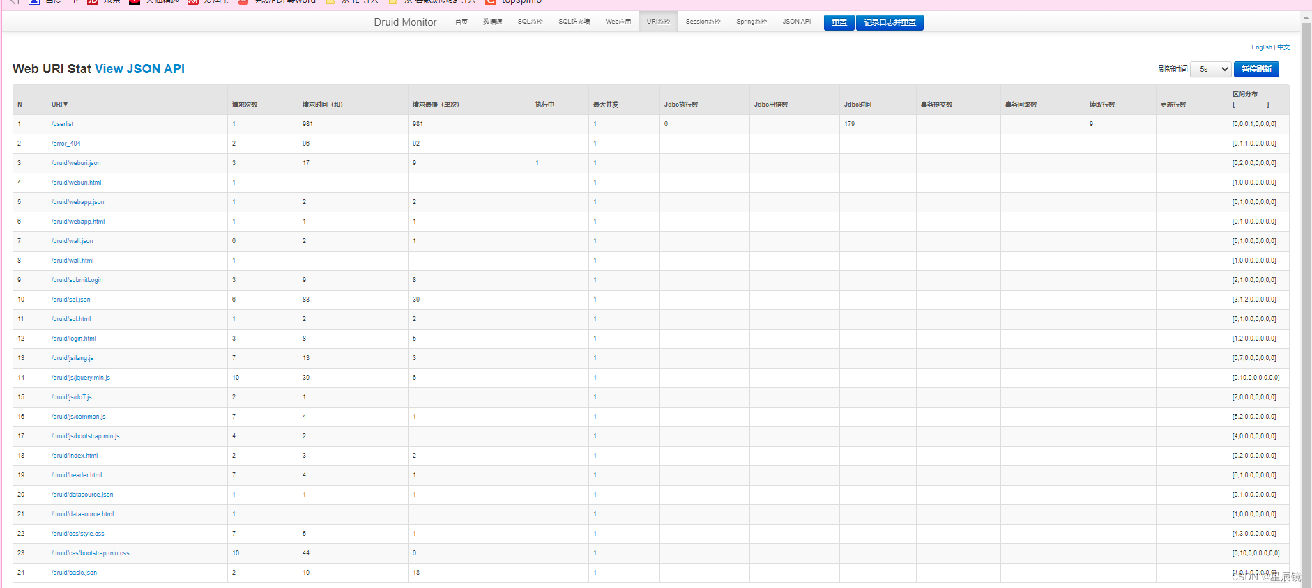Sort by the URI▼ column header
This screenshot has height=588, width=1312.
60,105
